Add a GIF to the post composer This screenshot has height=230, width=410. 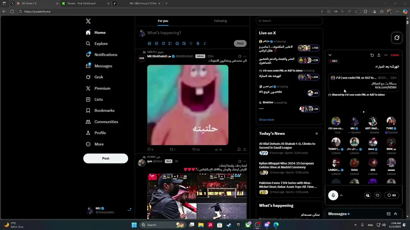tap(156, 43)
